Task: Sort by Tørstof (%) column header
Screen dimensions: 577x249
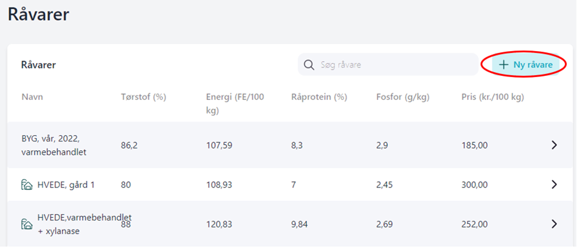Action: (x=144, y=97)
